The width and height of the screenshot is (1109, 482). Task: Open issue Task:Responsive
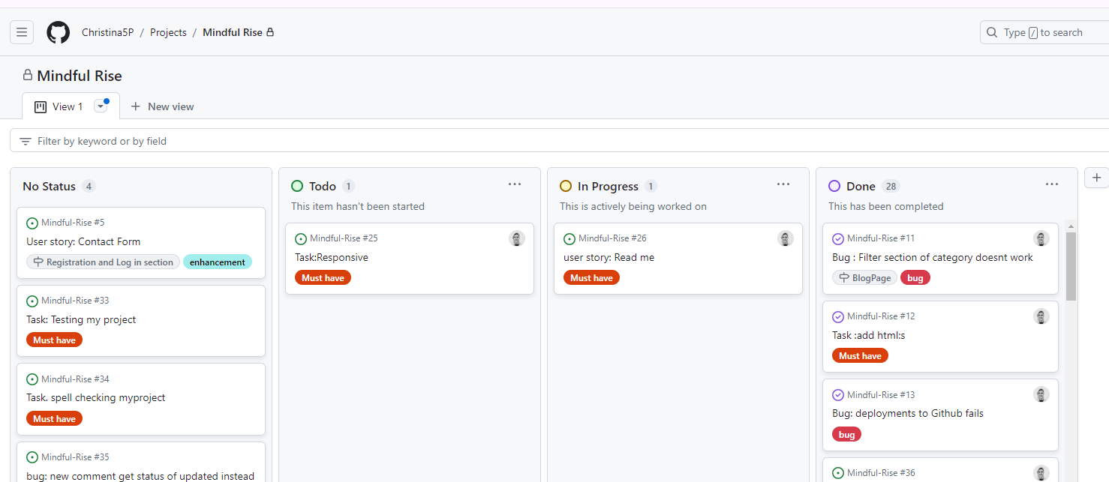[331, 257]
